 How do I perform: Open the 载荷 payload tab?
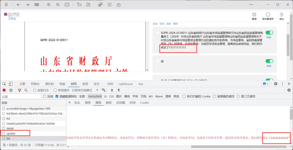coord(88,103)
